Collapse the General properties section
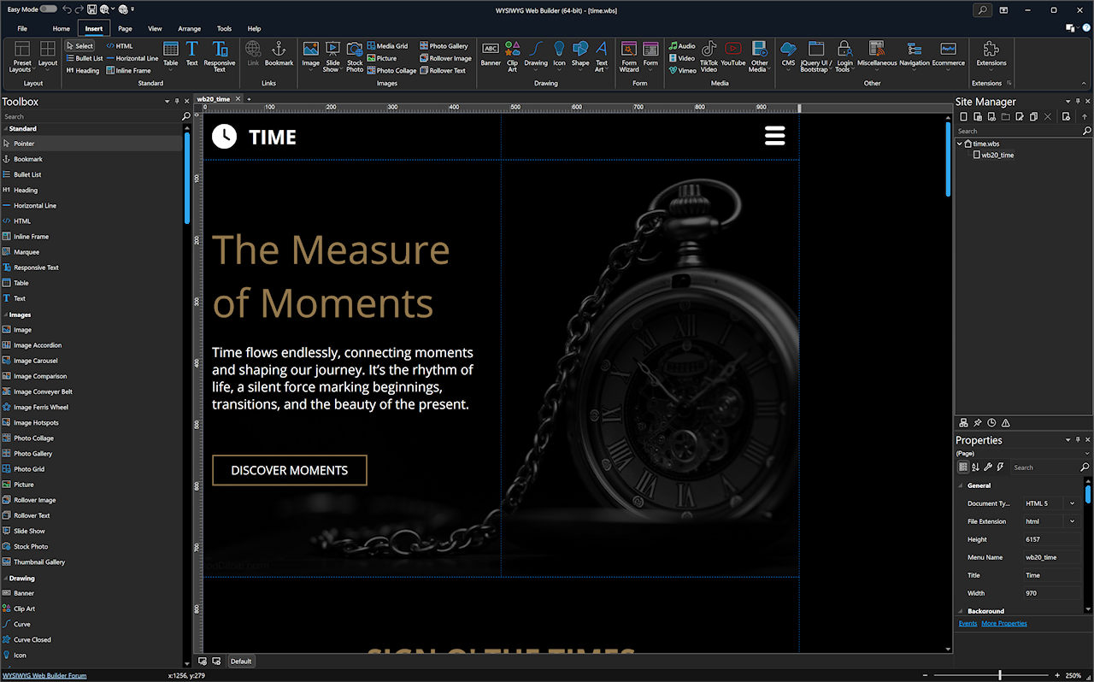The height and width of the screenshot is (682, 1094). coord(961,485)
